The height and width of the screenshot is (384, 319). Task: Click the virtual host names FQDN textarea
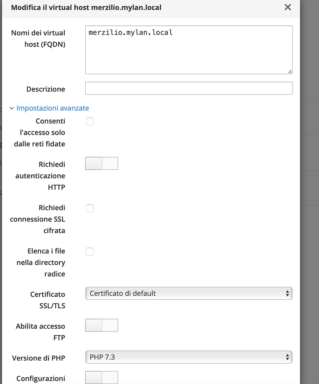pyautogui.click(x=189, y=50)
